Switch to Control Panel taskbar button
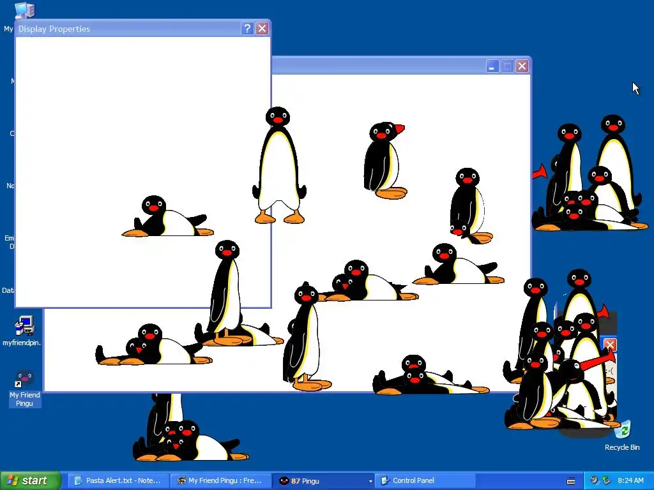 coord(425,480)
